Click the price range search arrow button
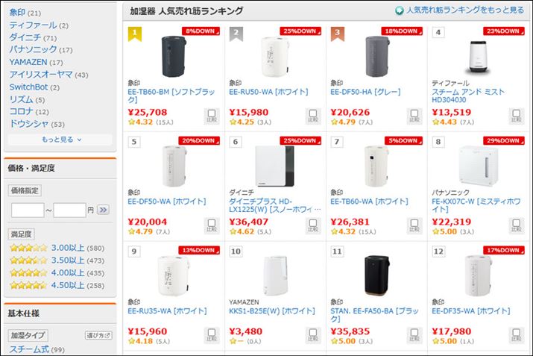This screenshot has width=533, height=356. (x=104, y=210)
